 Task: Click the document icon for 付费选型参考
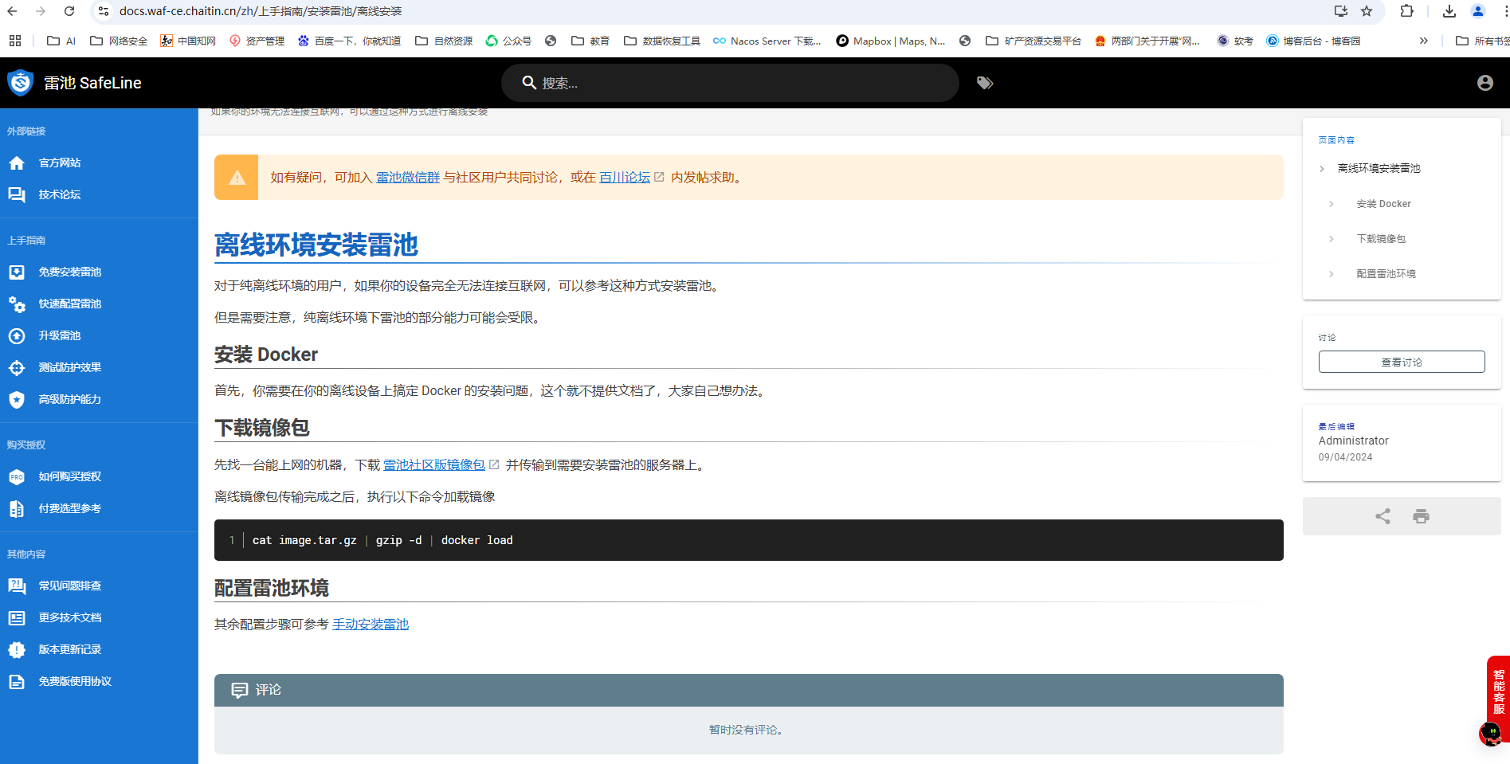tap(17, 509)
